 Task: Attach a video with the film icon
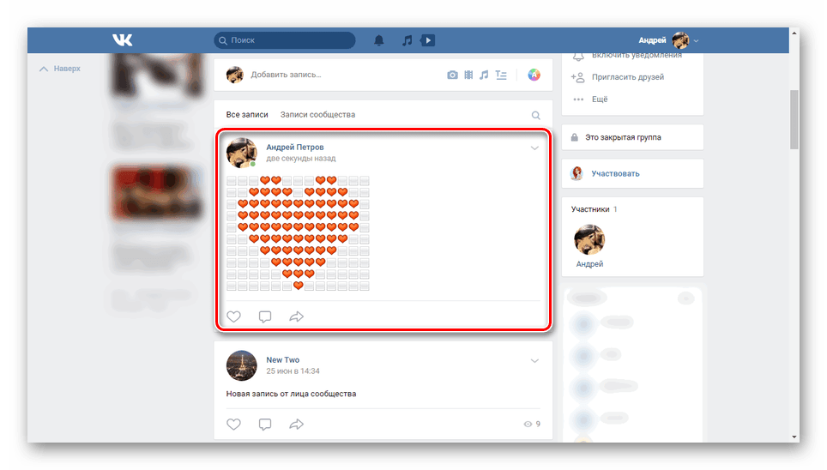click(468, 75)
